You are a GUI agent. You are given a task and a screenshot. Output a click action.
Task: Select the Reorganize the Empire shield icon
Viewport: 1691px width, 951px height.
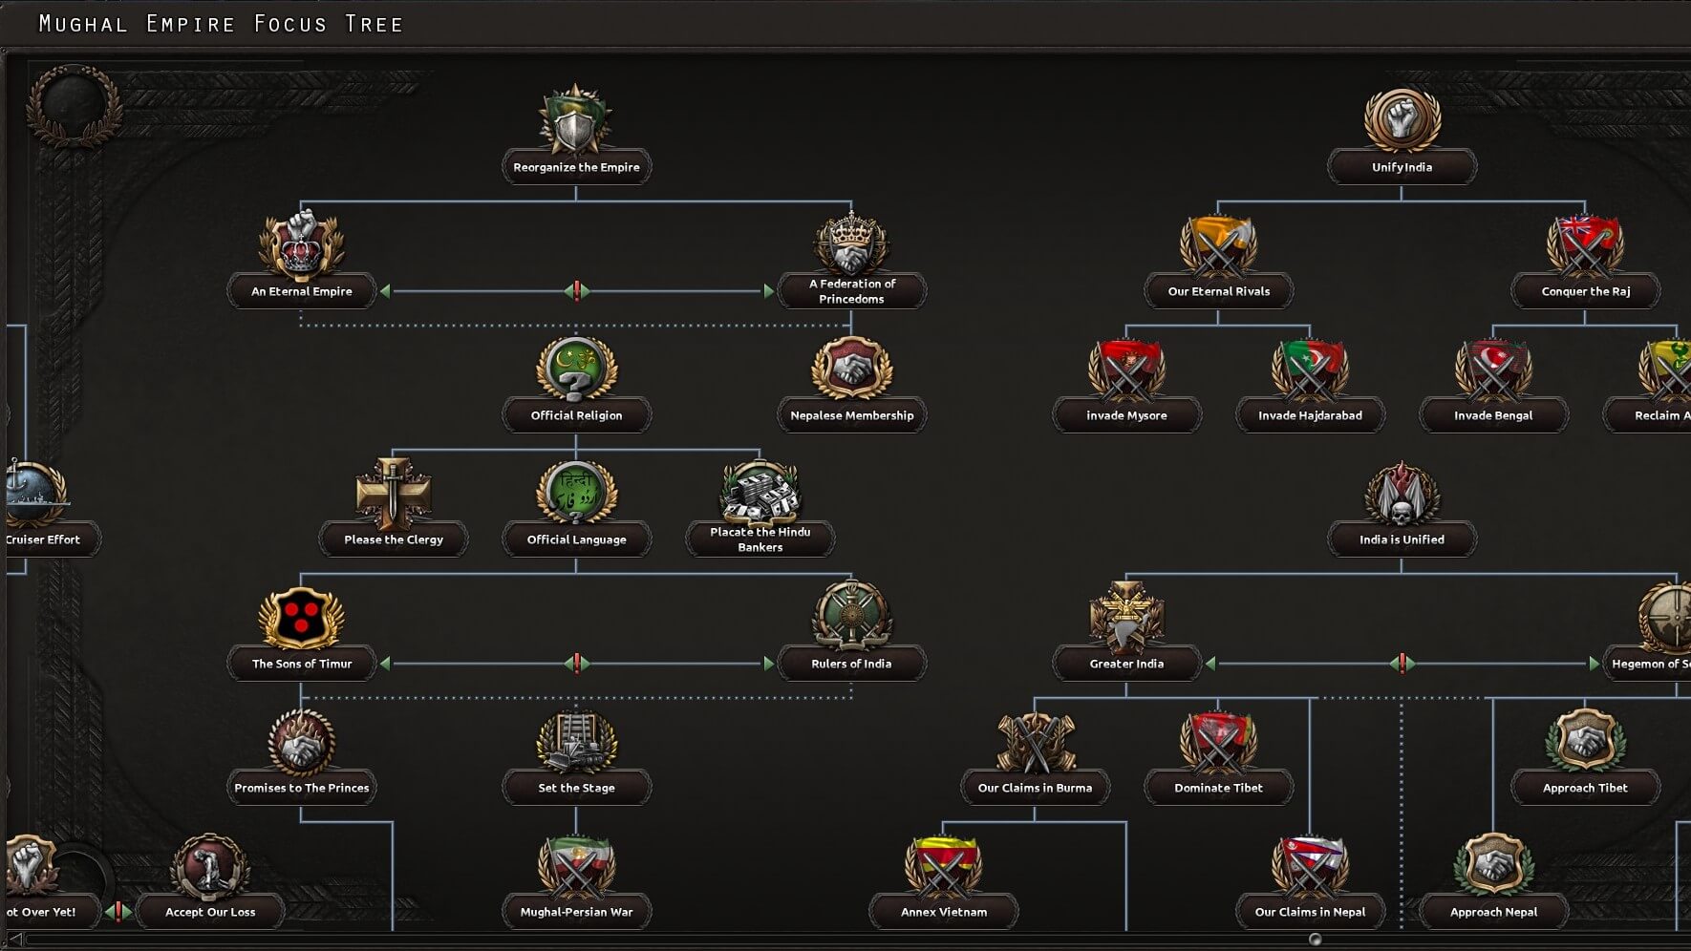(575, 120)
